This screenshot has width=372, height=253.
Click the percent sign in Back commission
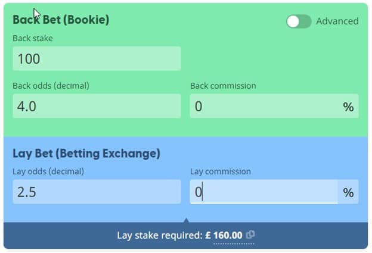[348, 107]
